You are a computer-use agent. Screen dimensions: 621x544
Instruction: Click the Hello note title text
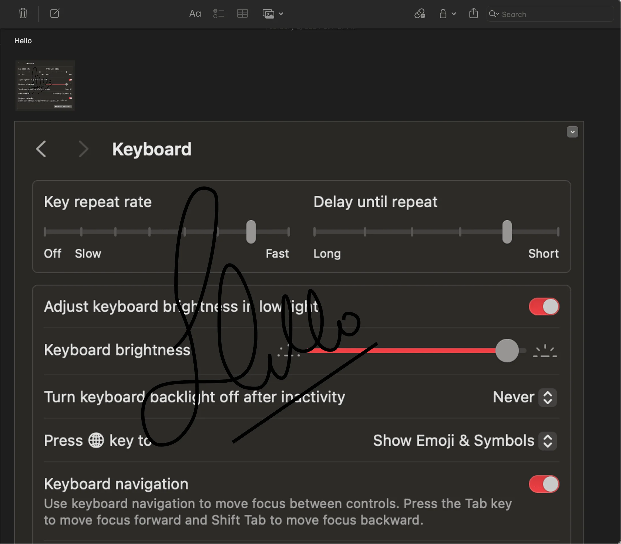(23, 40)
